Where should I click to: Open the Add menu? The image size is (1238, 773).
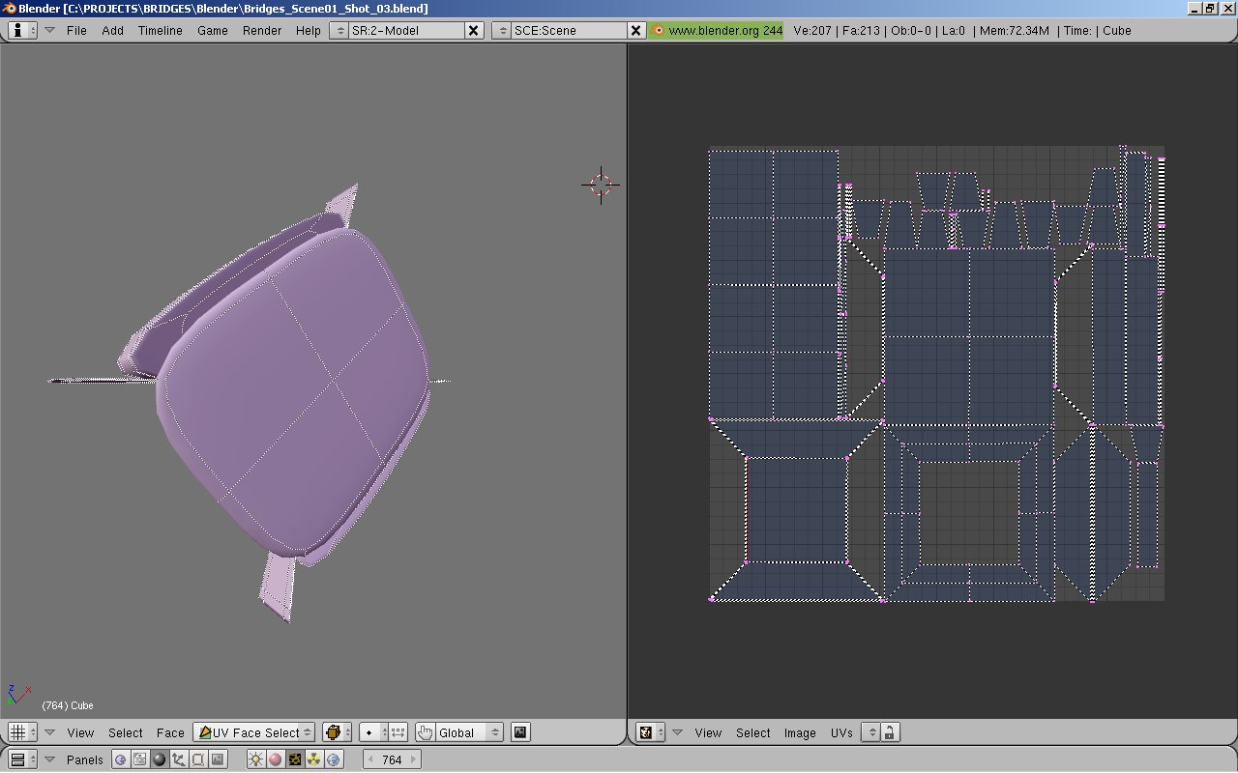tap(113, 30)
